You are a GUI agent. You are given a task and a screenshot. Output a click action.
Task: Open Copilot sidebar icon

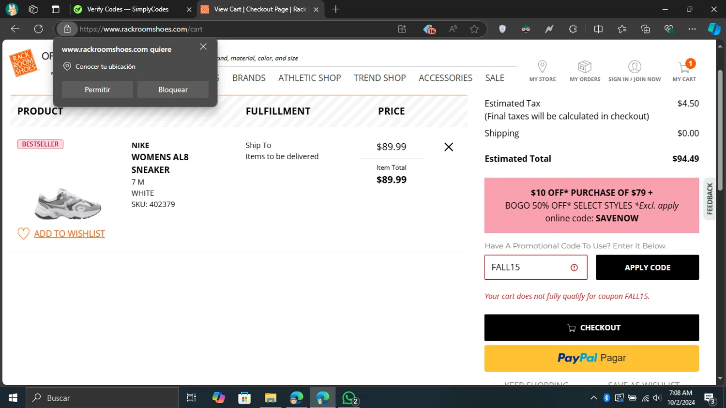[x=714, y=29]
